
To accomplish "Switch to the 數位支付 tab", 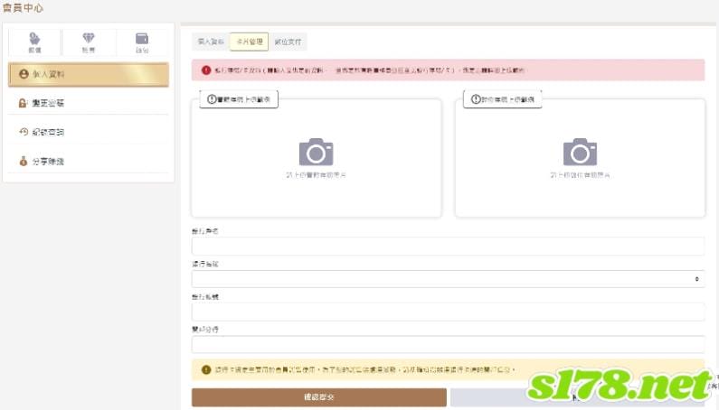I will pos(288,42).
